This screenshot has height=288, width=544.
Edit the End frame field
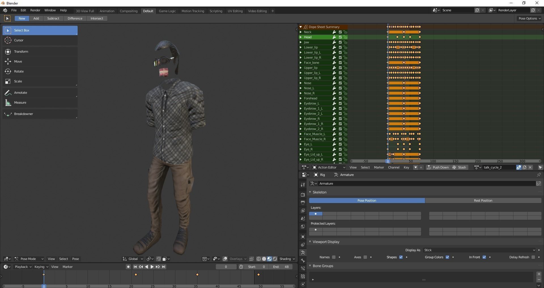(x=281, y=267)
